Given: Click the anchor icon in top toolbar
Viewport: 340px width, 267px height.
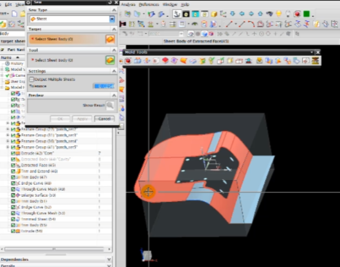Looking at the screenshot, I should point(177,14).
